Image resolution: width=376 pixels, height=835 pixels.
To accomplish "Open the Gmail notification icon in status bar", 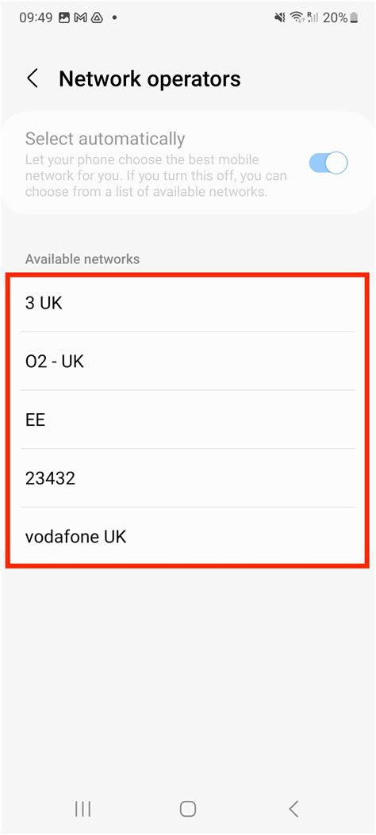I will [80, 17].
